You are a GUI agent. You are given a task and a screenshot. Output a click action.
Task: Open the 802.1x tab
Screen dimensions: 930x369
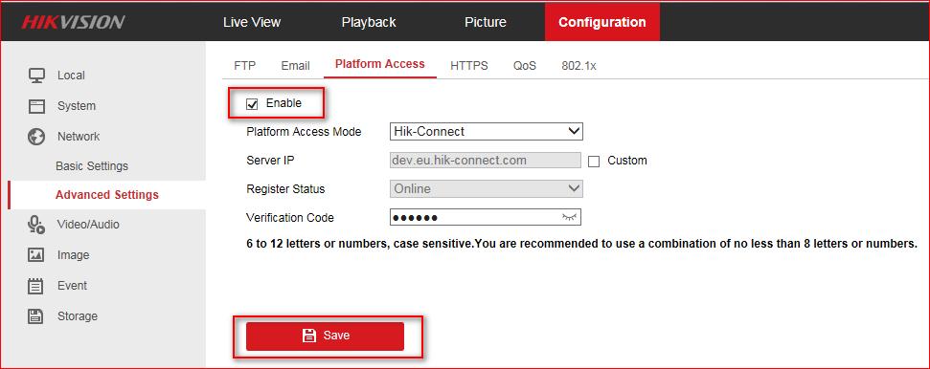[578, 66]
